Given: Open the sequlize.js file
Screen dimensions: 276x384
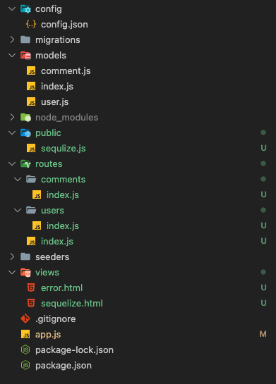Looking at the screenshot, I should coord(64,149).
